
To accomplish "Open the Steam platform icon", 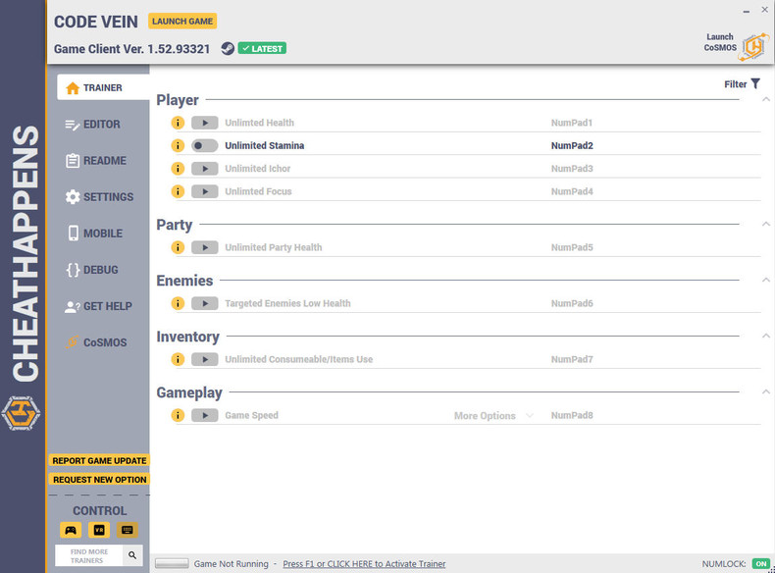I will point(228,48).
